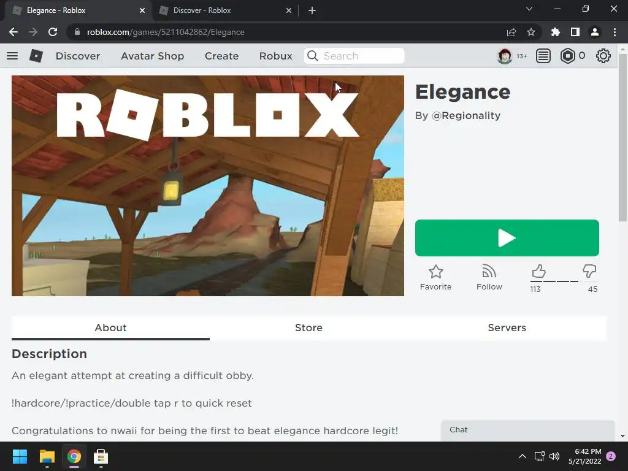628x471 pixels.
Task: Dislike the game with thumbs down
Action: pos(589,271)
